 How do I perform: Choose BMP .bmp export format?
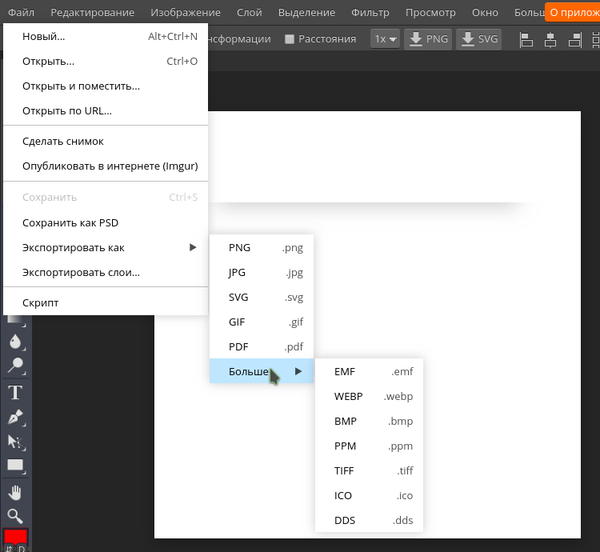click(370, 421)
